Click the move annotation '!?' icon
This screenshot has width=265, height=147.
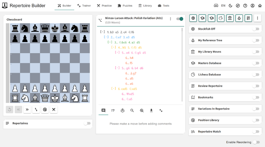(x=113, y=111)
